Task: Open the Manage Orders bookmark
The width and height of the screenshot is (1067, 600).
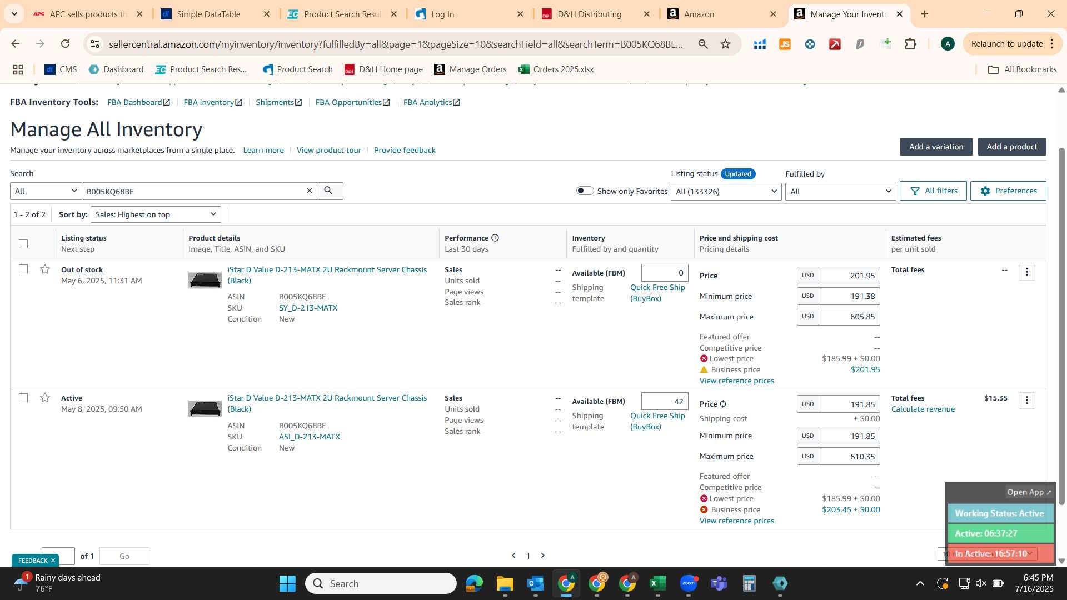Action: (471, 69)
